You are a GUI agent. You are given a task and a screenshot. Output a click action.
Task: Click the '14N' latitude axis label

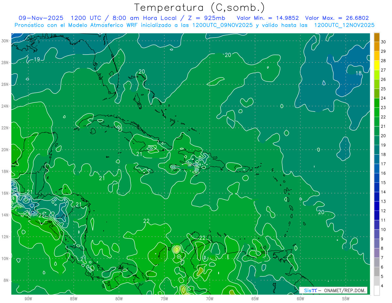[x=5, y=215]
